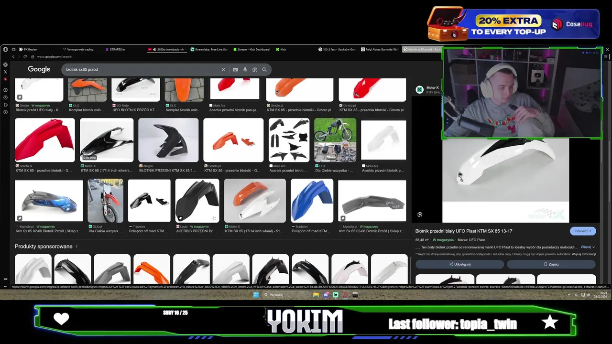The width and height of the screenshot is (612, 344).
Task: Switch to Streamlabs tab
Action: pyautogui.click(x=209, y=49)
